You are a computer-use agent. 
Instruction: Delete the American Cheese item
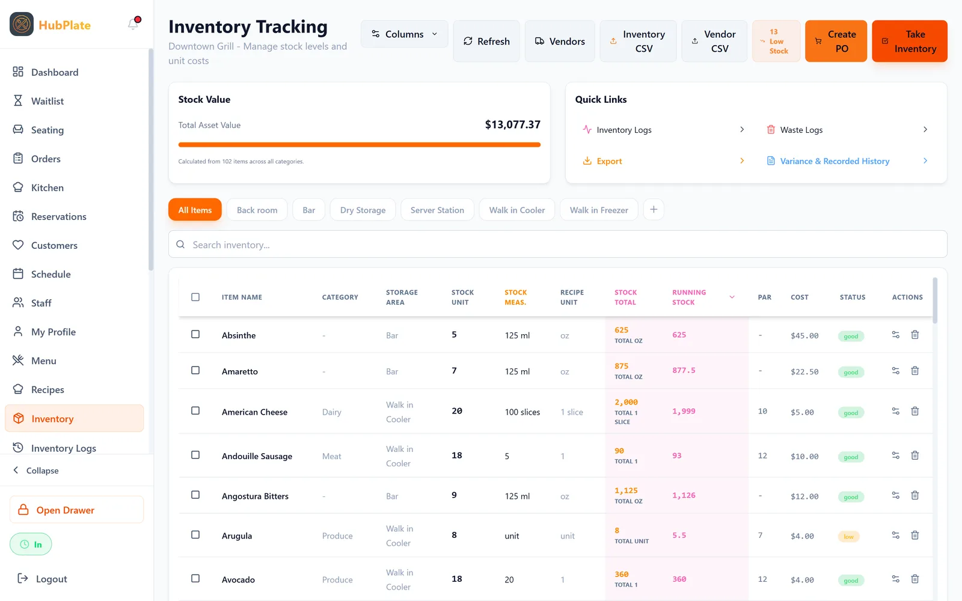click(x=915, y=411)
